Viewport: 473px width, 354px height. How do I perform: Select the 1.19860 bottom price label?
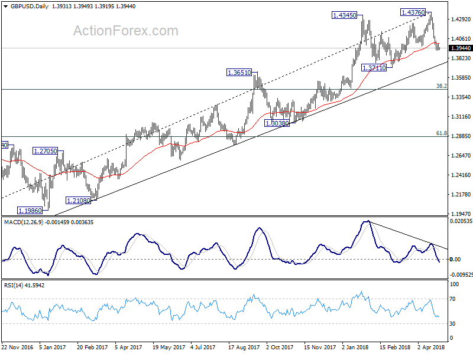[x=30, y=211]
